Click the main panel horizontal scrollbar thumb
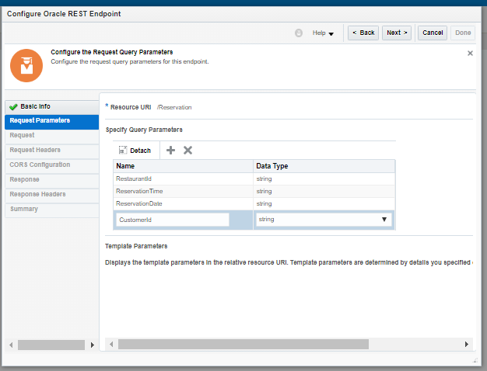487x371 pixels. point(243,344)
